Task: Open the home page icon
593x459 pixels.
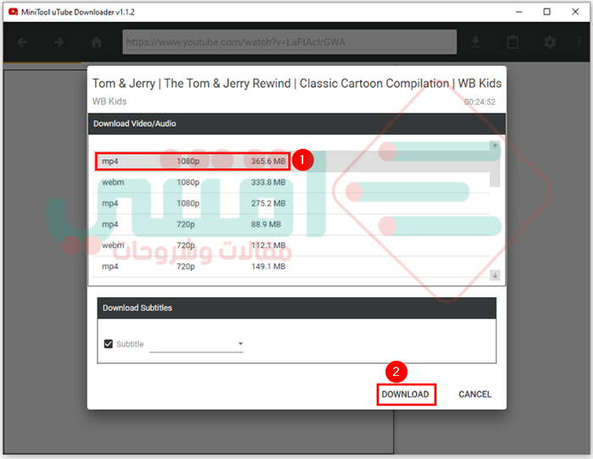Action: pos(97,42)
